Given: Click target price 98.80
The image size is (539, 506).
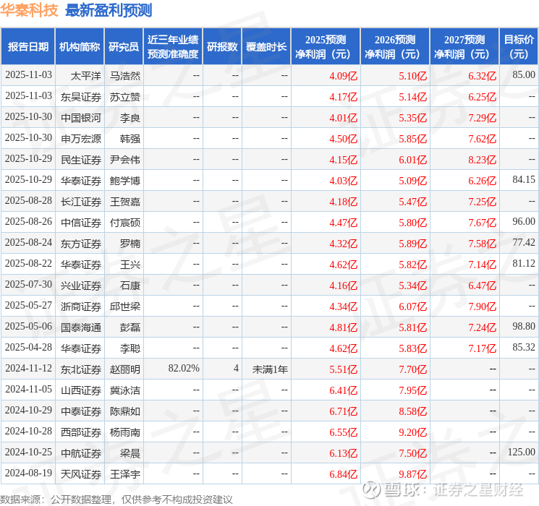Looking at the screenshot, I should pos(524,326).
